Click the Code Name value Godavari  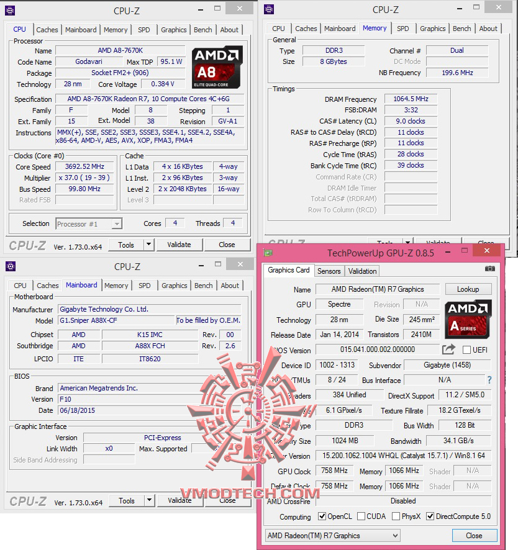[x=89, y=61]
